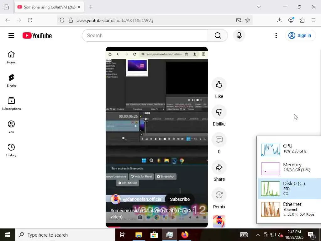The width and height of the screenshot is (321, 241).
Task: Open the Windows Start menu
Action: (8, 235)
